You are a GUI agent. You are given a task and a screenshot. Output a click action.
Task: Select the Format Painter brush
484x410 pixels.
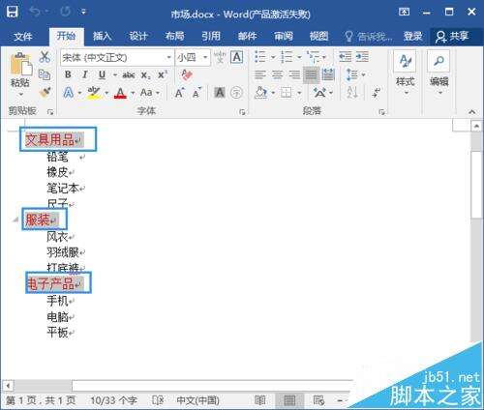click(45, 92)
